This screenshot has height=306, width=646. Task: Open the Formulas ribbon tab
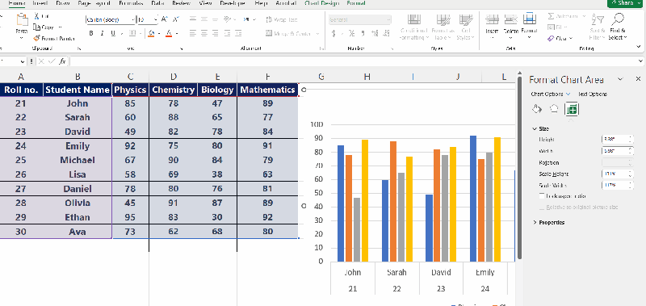point(131,3)
